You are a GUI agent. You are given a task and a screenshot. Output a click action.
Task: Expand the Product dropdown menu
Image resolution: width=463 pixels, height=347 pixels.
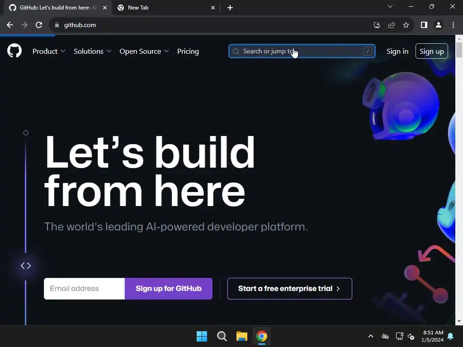coord(49,52)
